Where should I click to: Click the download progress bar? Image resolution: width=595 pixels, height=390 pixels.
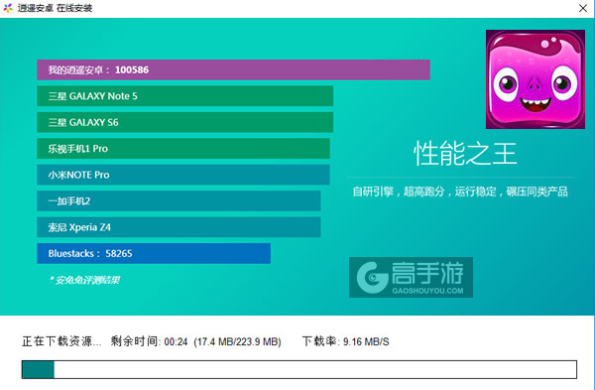coord(299,369)
